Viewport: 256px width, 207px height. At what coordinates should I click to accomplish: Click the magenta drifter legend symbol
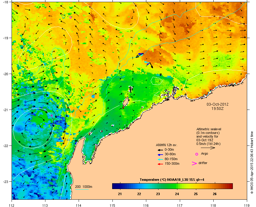[194, 163]
